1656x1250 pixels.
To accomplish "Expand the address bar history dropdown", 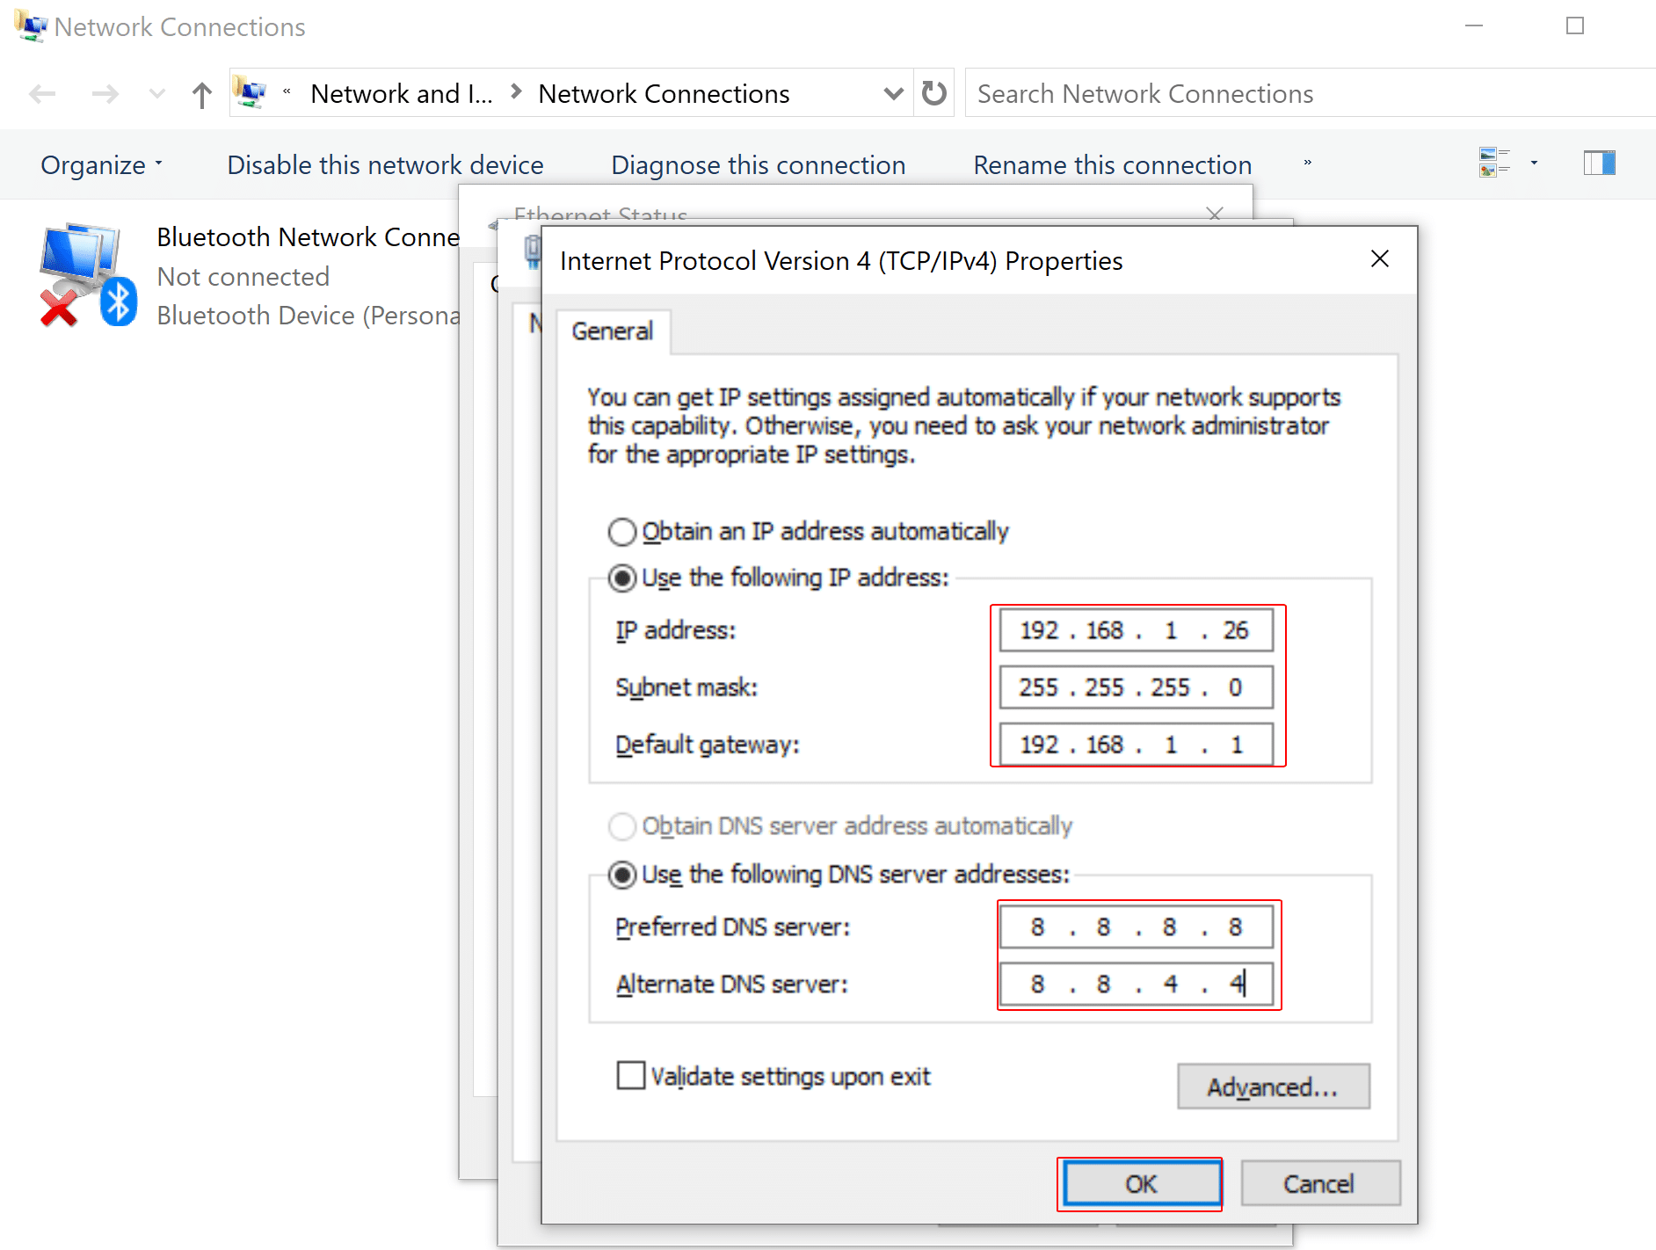I will (x=893, y=93).
